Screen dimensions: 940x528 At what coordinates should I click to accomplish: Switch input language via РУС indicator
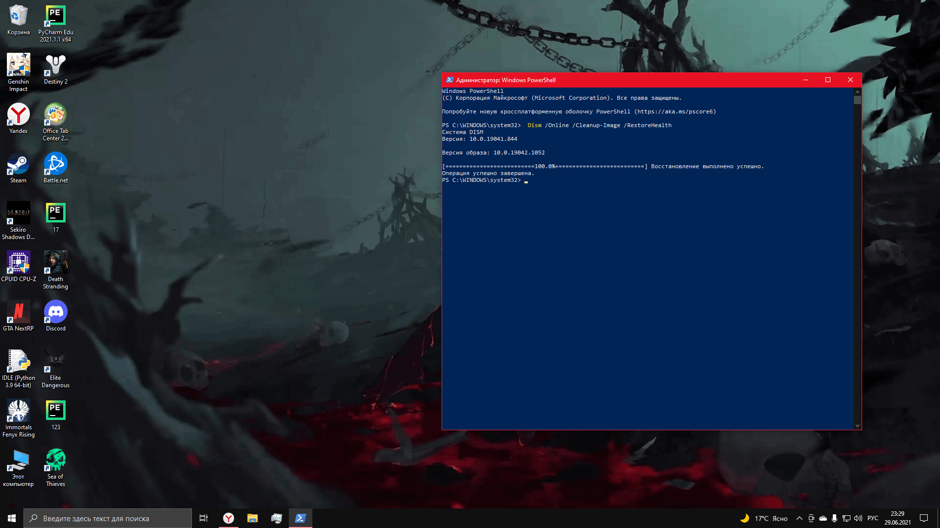pos(873,518)
